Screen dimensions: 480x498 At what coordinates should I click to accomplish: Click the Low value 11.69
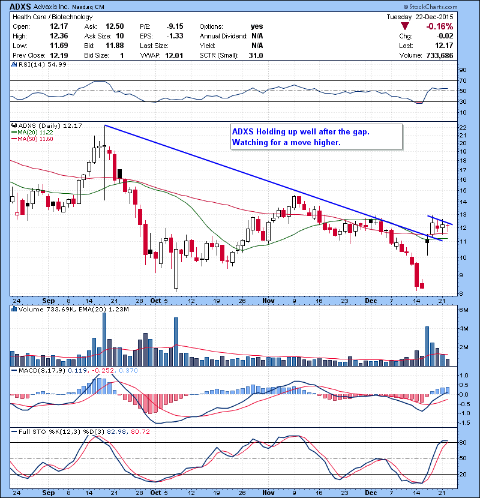pos(59,46)
